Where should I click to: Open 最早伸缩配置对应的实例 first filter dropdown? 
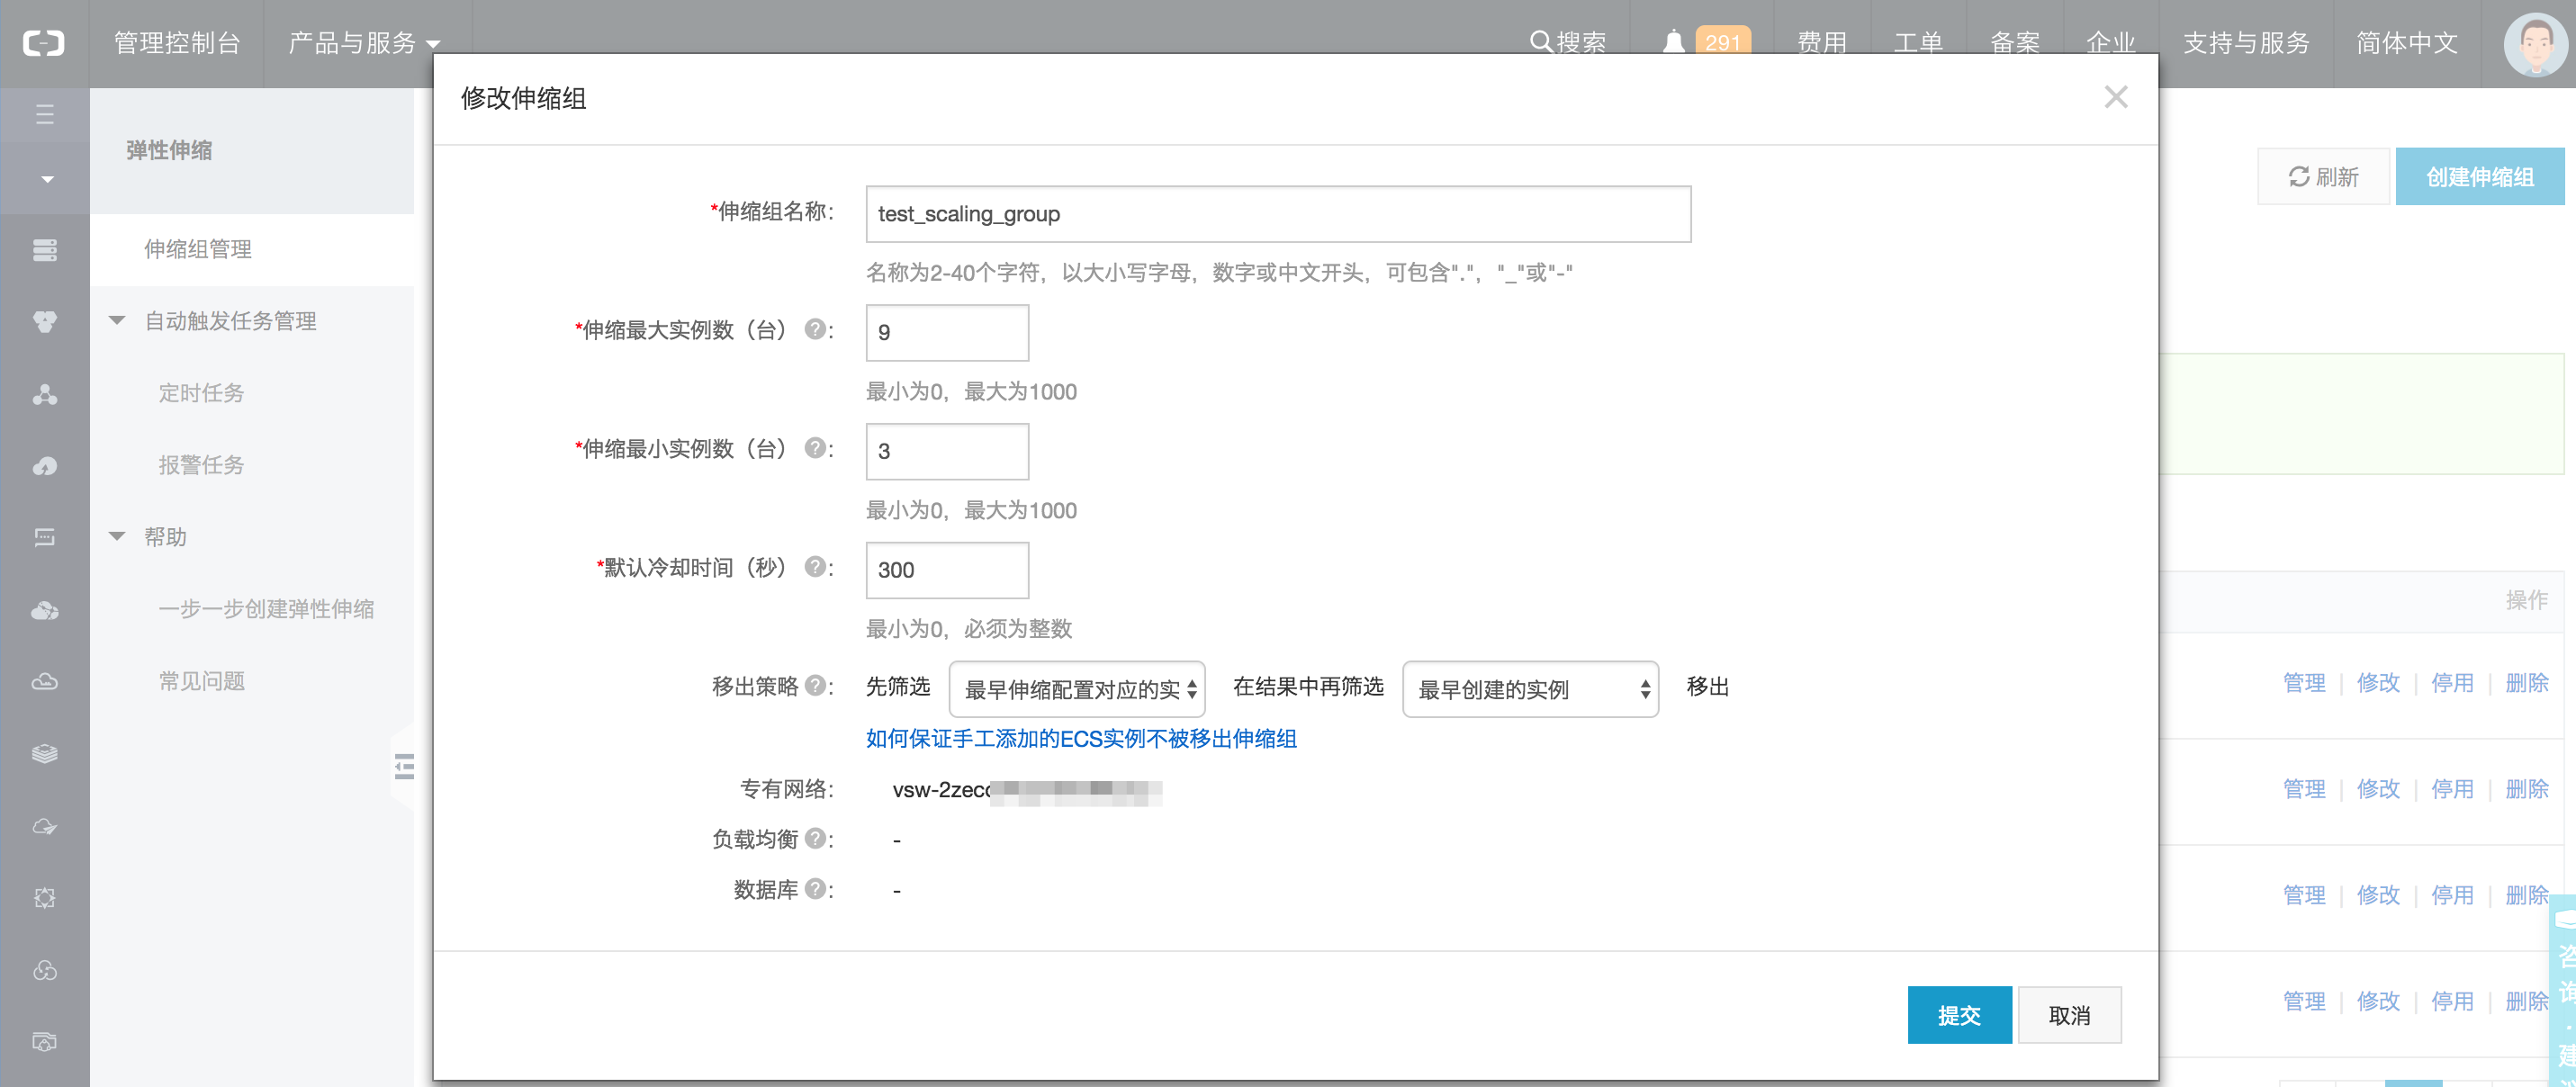click(1077, 689)
